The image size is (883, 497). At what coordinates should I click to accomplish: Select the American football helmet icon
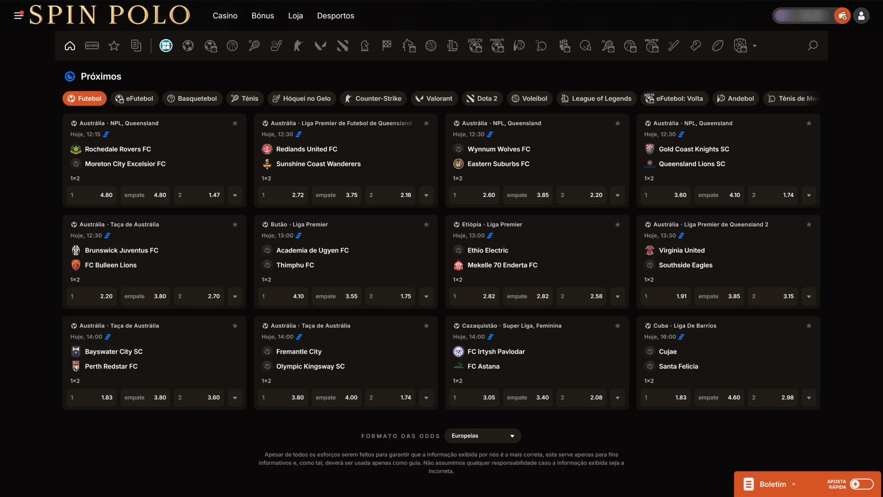point(585,46)
